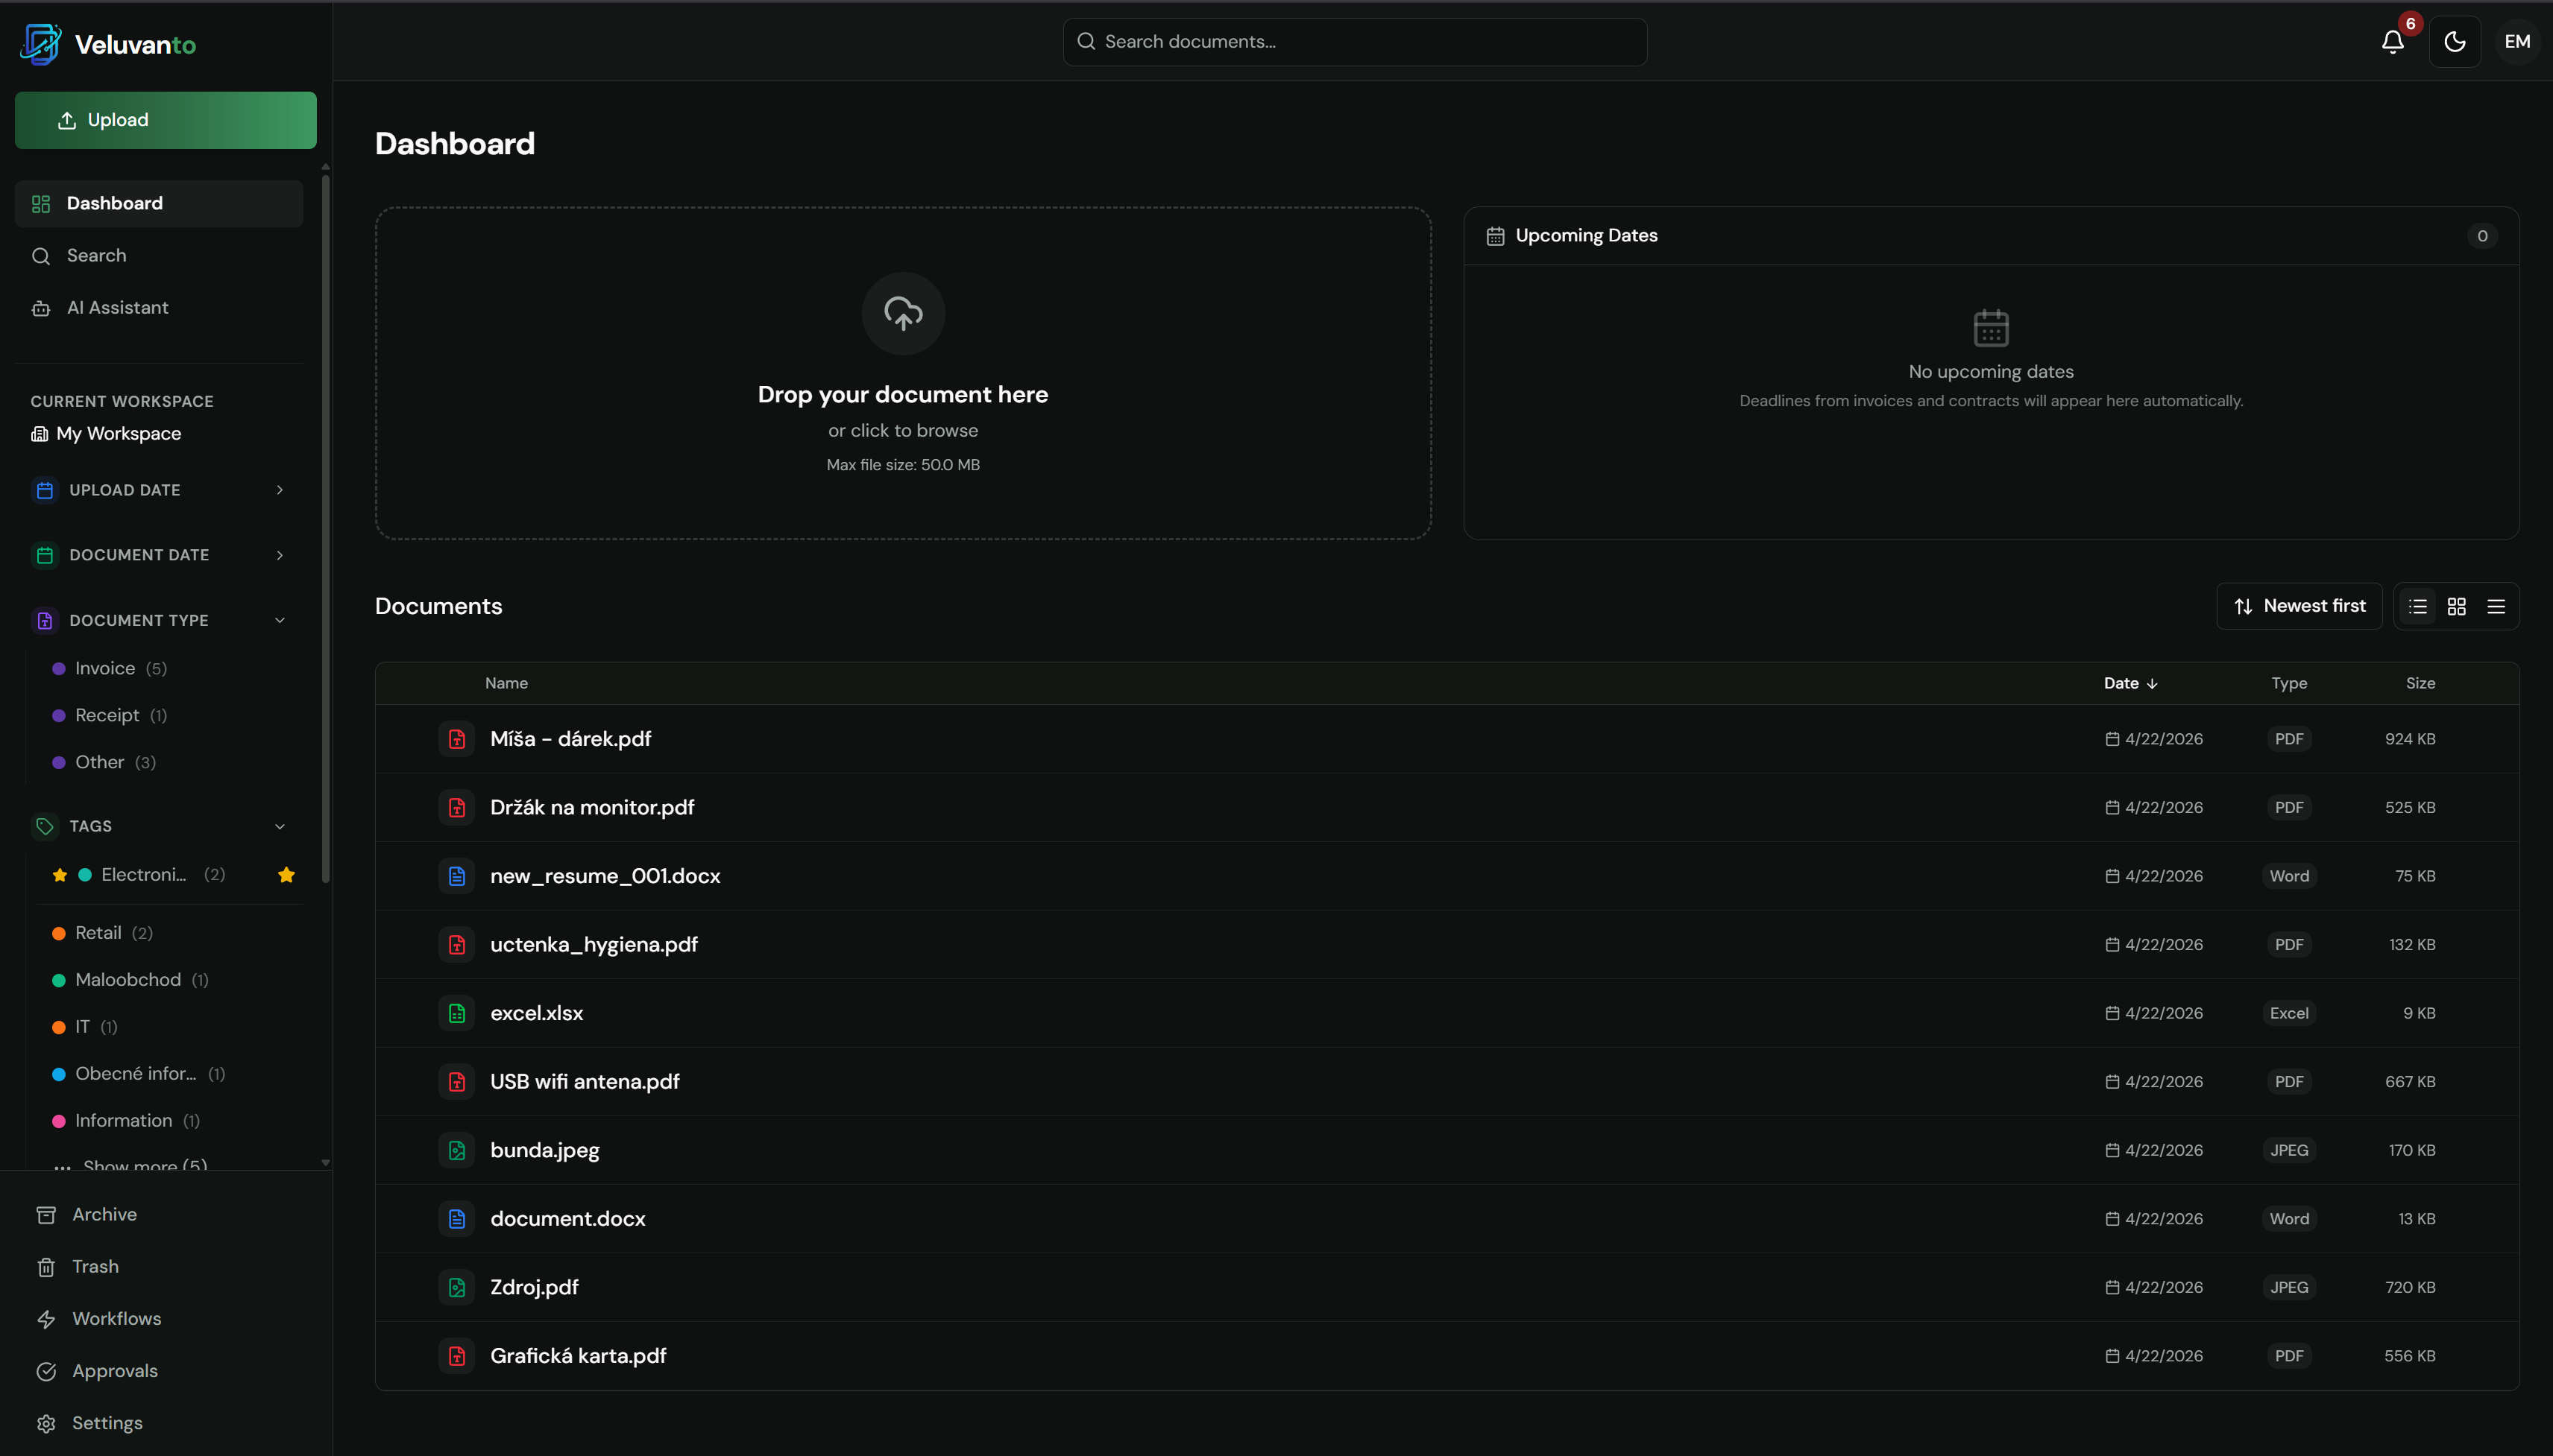The height and width of the screenshot is (1456, 2553).
Task: Open the Newest first sort button
Action: [2298, 606]
